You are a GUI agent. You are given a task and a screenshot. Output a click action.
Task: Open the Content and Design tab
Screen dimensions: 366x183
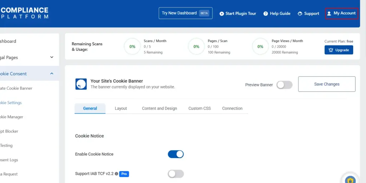159,108
